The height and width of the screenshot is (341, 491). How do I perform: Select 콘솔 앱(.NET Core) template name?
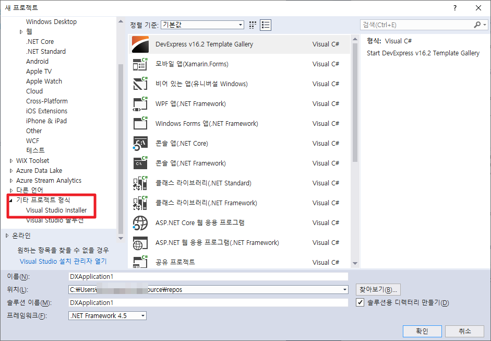tap(182, 144)
